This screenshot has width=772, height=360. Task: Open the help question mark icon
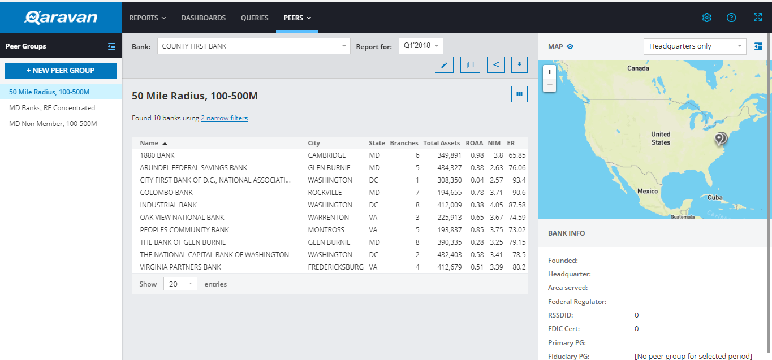coord(731,18)
